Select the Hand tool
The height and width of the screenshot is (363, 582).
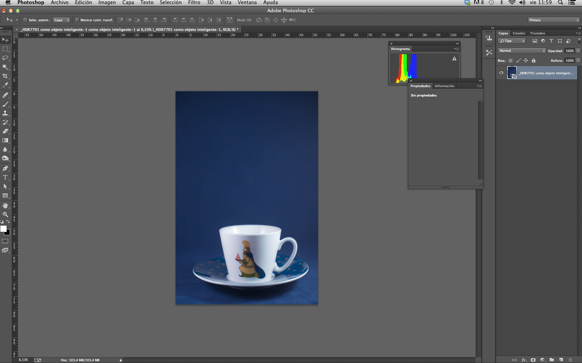click(5, 205)
